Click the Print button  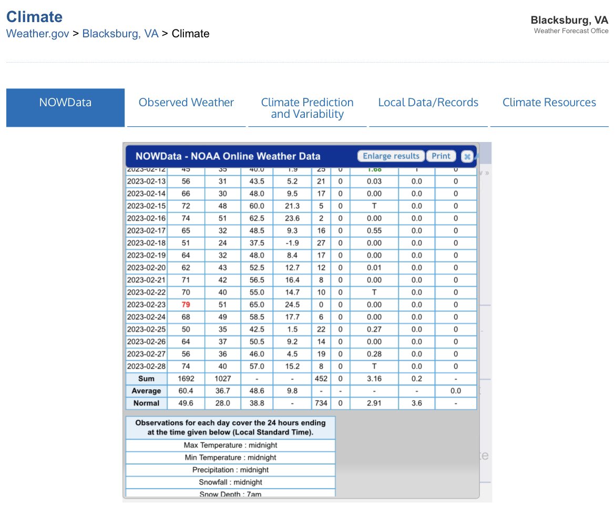441,156
